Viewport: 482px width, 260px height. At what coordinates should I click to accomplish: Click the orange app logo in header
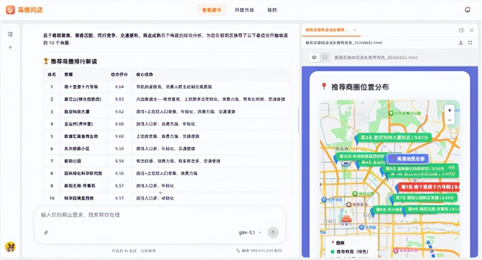coord(10,10)
